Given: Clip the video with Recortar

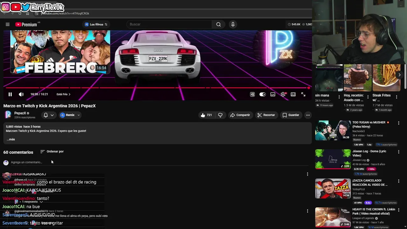Looking at the screenshot, I should 266,115.
